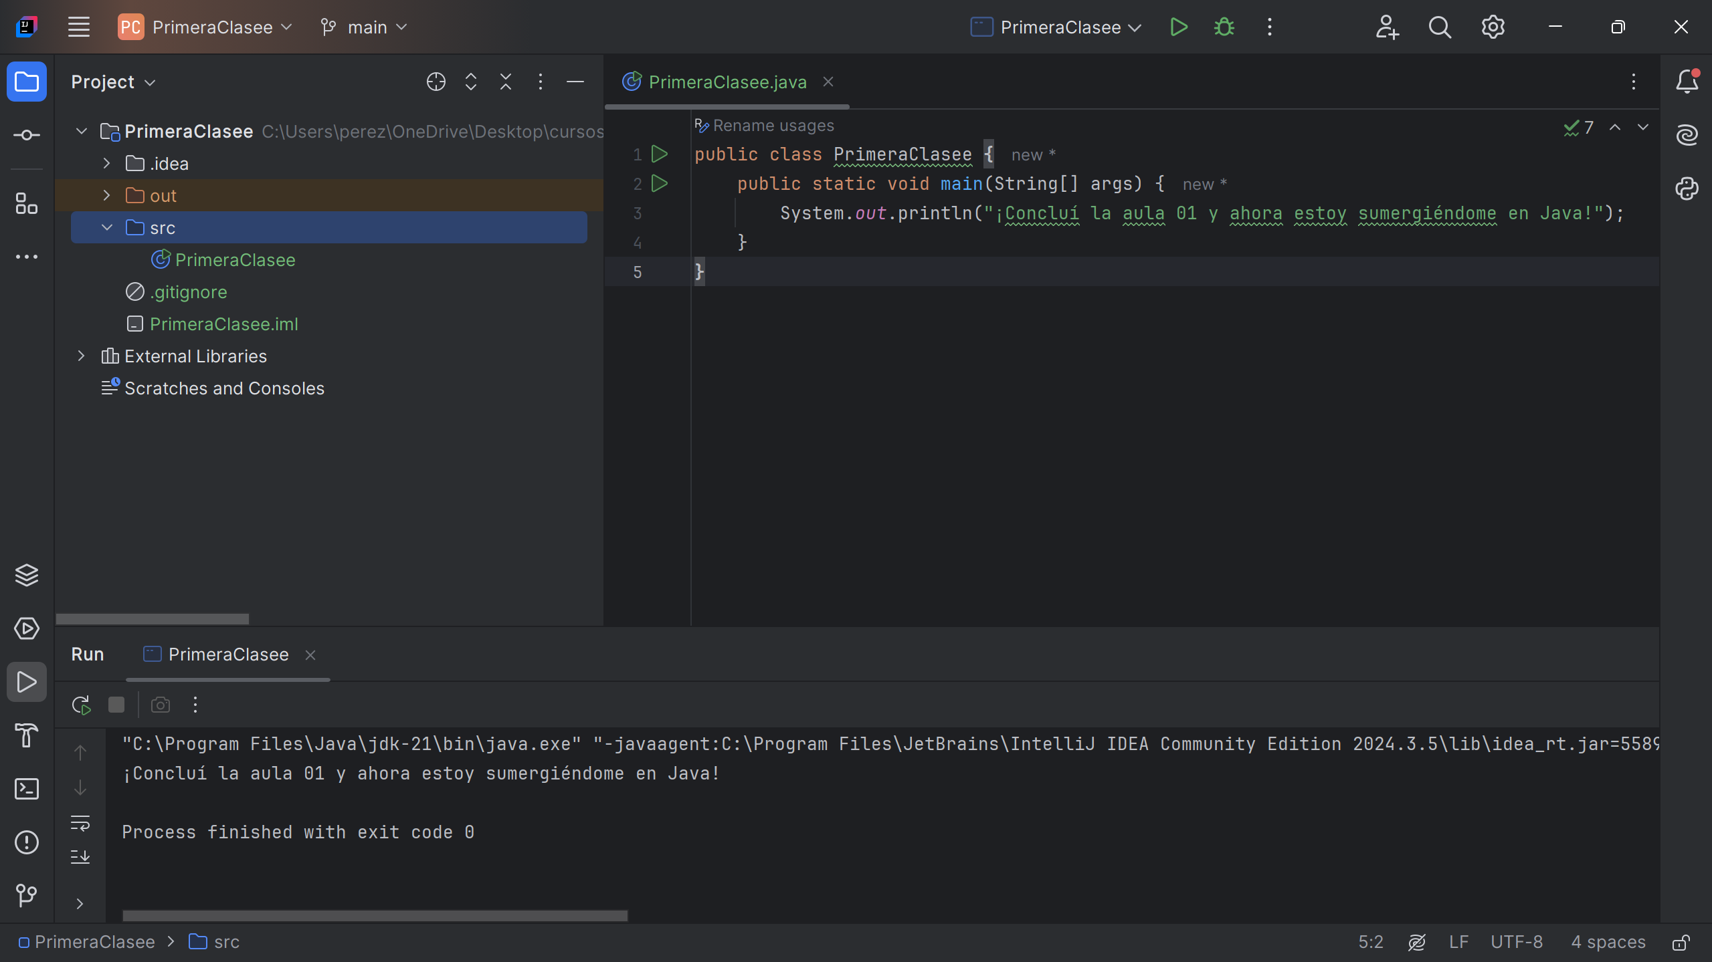This screenshot has height=962, width=1712.
Task: Debug PrimeraClasee with the bug icon
Action: click(x=1224, y=27)
